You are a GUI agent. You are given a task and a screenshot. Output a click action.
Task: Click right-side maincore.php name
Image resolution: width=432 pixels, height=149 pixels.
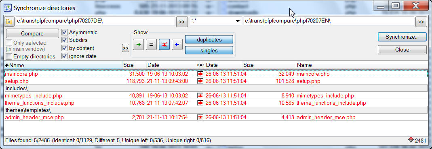coord(313,74)
